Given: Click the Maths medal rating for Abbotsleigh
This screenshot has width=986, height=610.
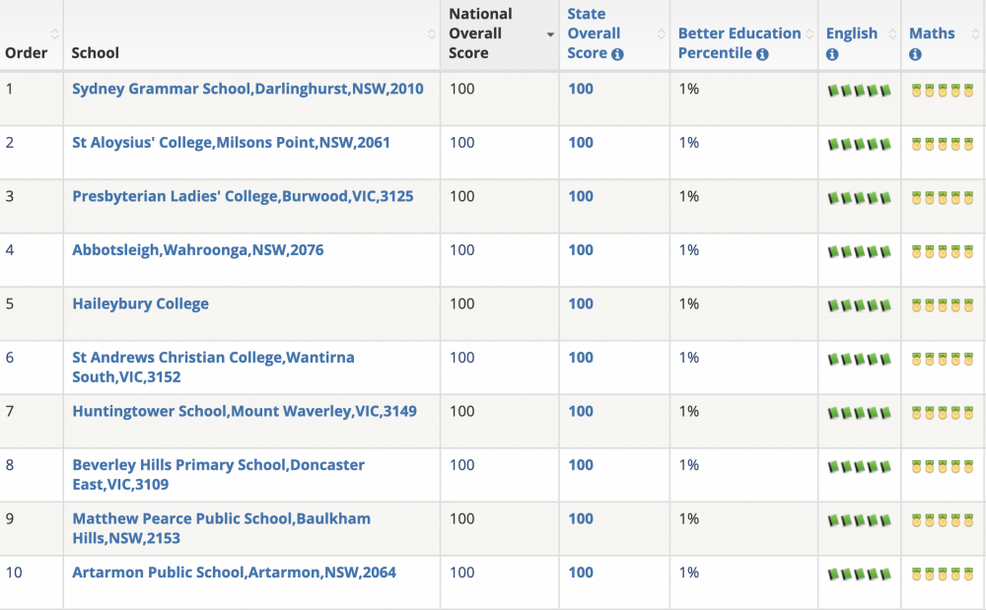Looking at the screenshot, I should point(942,252).
